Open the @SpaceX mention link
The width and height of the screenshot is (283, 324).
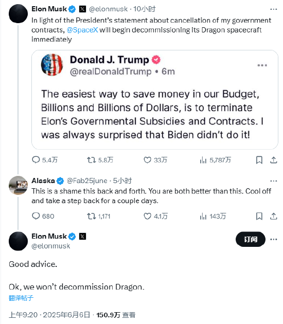82,30
